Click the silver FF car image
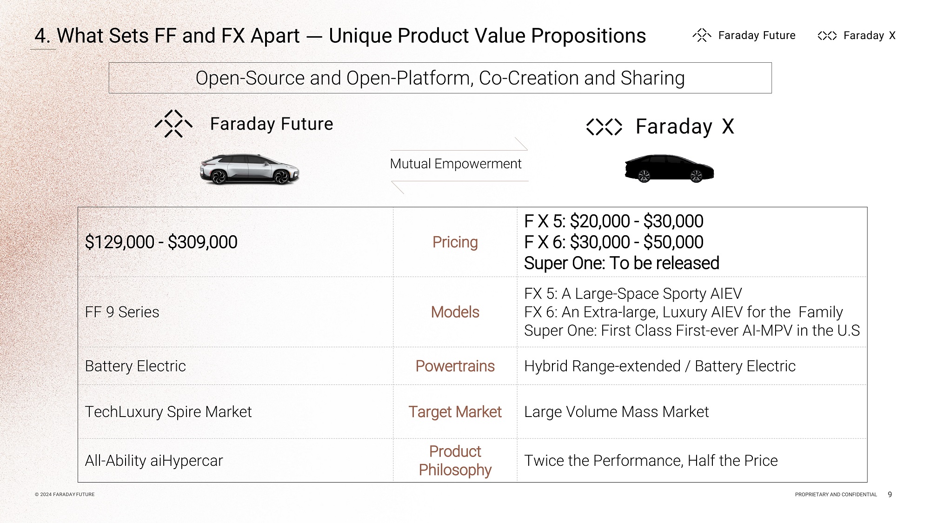Viewport: 930px width, 523px height. pyautogui.click(x=249, y=169)
